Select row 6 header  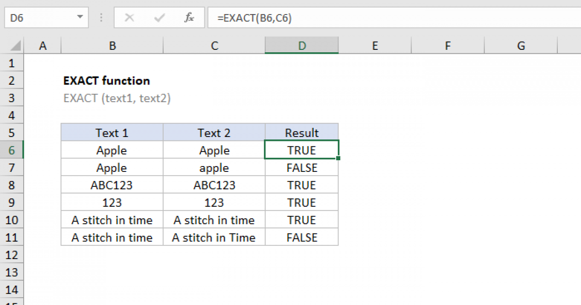(12, 150)
